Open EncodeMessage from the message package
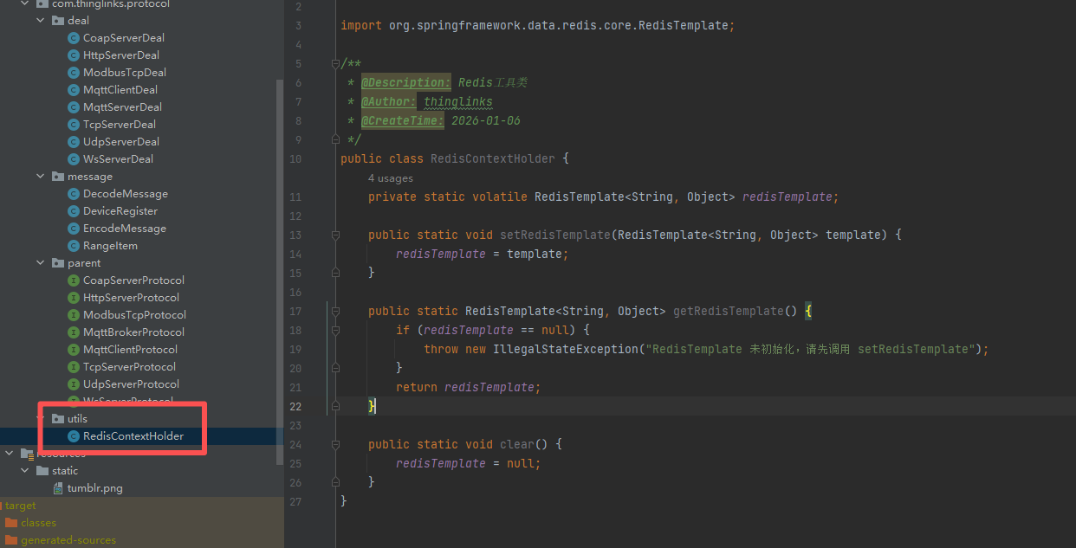 click(x=124, y=229)
